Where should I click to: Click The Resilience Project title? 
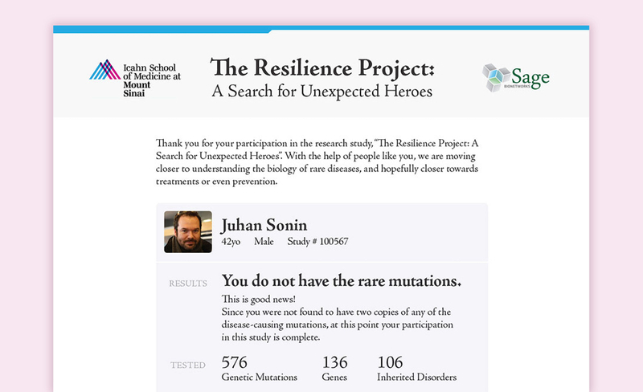coord(322,67)
